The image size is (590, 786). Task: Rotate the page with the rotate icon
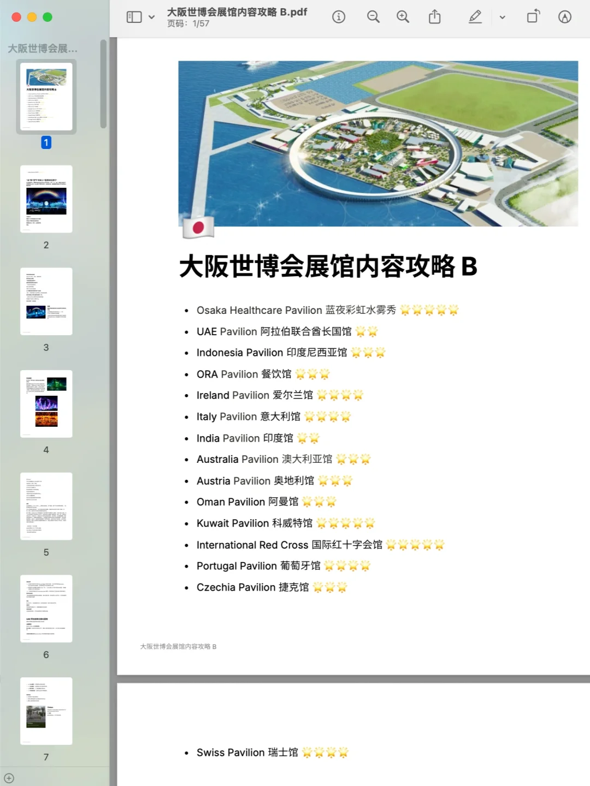[x=533, y=16]
